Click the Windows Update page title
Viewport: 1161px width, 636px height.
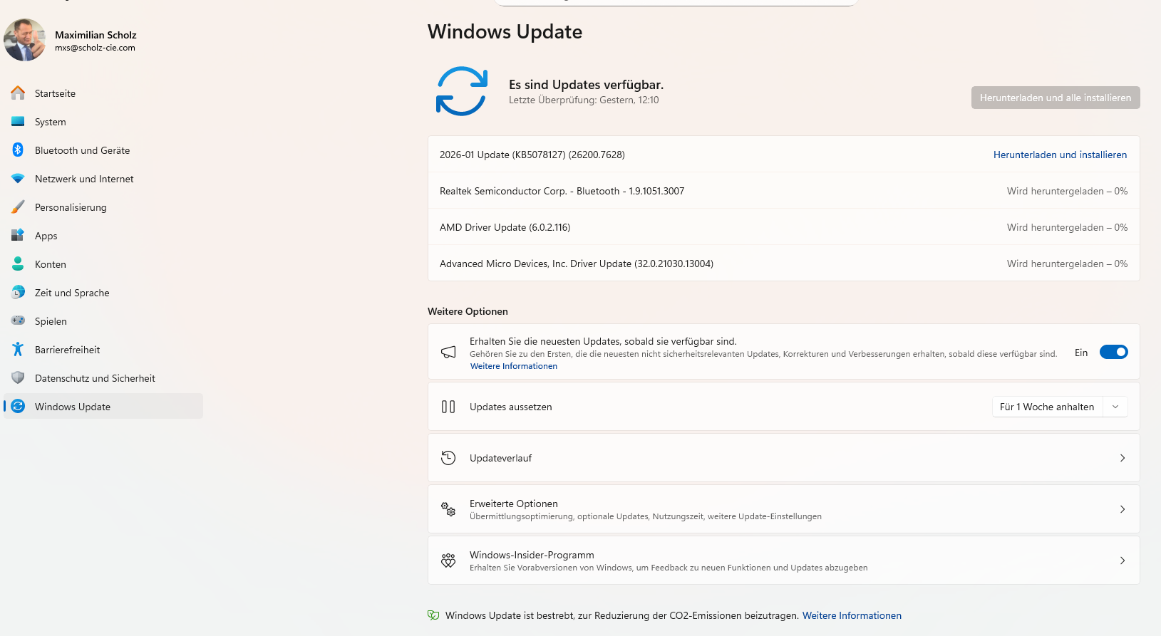(505, 31)
